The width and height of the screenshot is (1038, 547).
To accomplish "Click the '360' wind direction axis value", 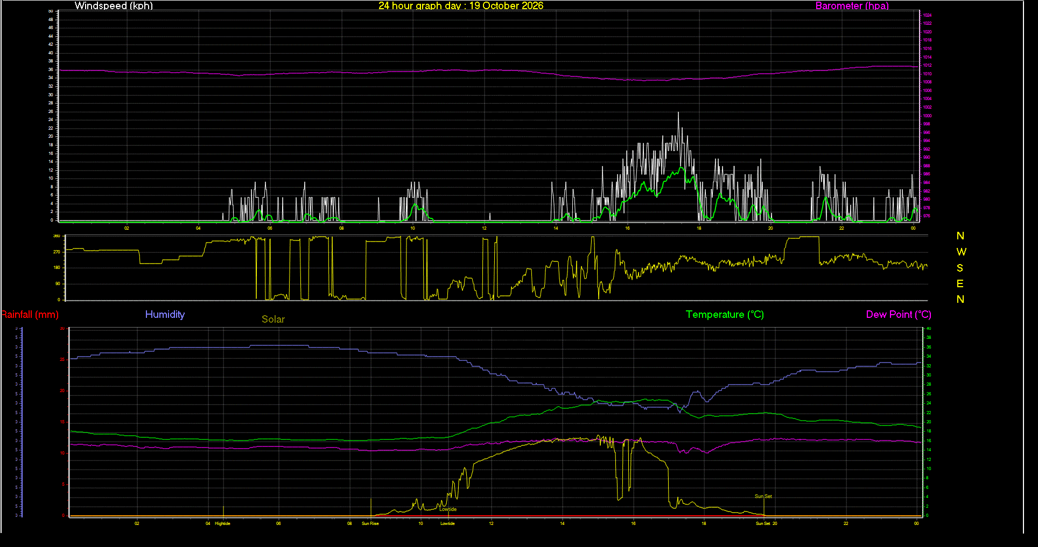I will pyautogui.click(x=57, y=236).
